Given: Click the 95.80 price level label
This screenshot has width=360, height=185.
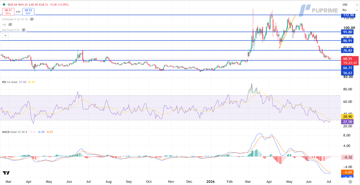Looking at the screenshot, I should click(x=348, y=32).
